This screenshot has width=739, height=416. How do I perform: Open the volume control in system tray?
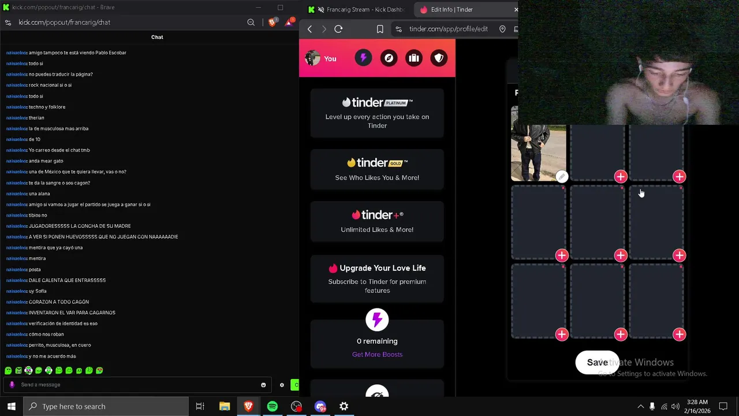coord(675,406)
